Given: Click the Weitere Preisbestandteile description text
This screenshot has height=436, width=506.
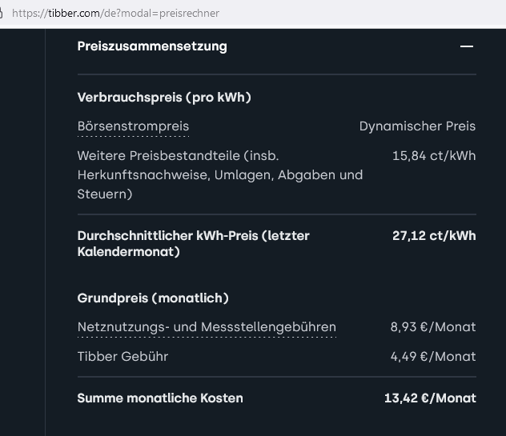Looking at the screenshot, I should click(x=220, y=174).
